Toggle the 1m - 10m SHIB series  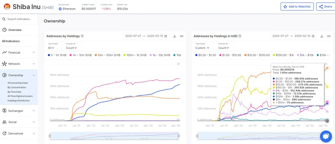(x=80, y=55)
